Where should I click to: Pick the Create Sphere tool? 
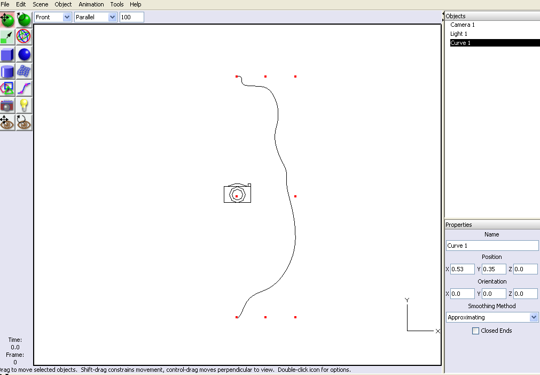pyautogui.click(x=24, y=54)
